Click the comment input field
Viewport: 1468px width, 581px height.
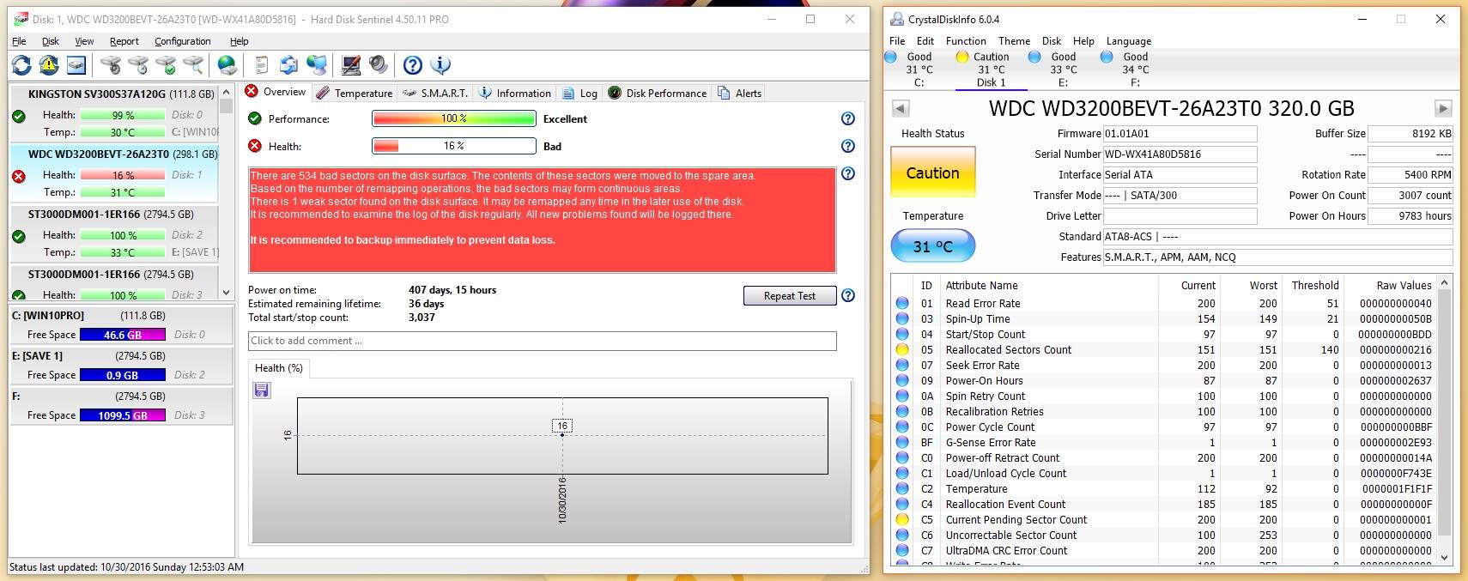(x=543, y=341)
